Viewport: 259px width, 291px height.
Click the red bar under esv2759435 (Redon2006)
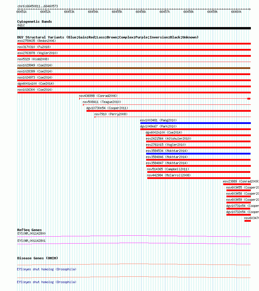134,44
